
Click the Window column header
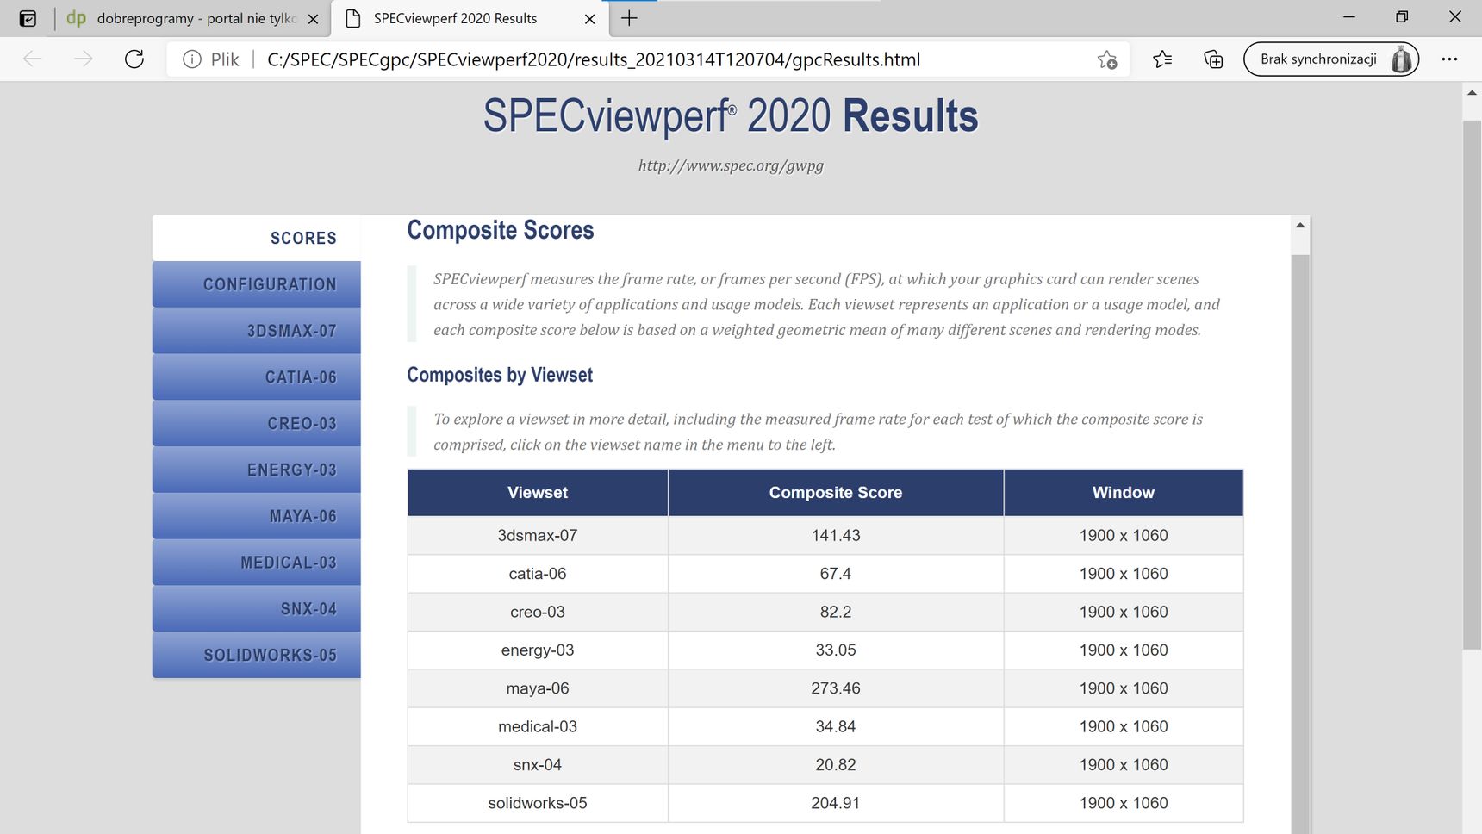tap(1124, 493)
